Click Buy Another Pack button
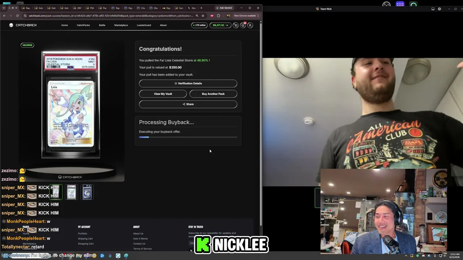 (213, 94)
